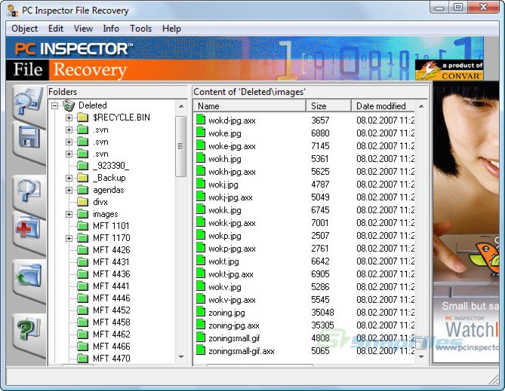Image resolution: width=505 pixels, height=391 pixels.
Task: Expand the .svn folder directly above _923390_
Action: click(x=69, y=154)
